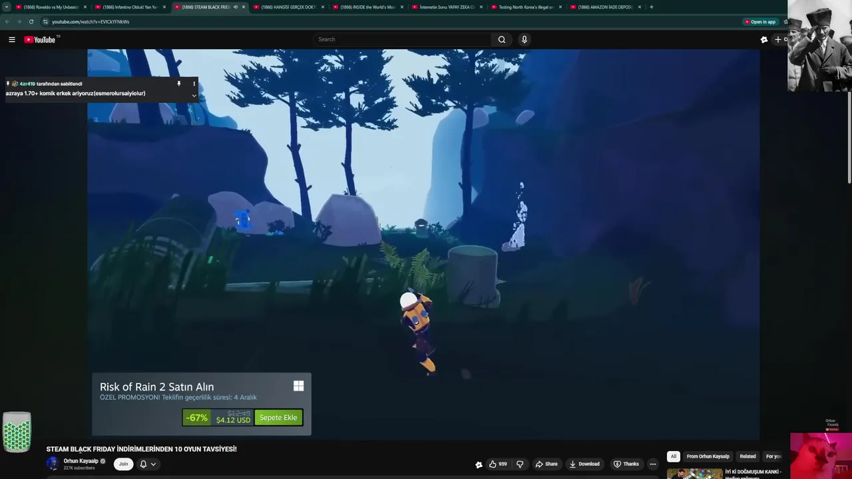852x479 pixels.
Task: Click the -67% discount badge
Action: tap(196, 418)
